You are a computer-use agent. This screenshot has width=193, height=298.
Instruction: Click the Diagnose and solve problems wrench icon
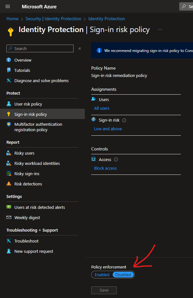click(x=9, y=81)
